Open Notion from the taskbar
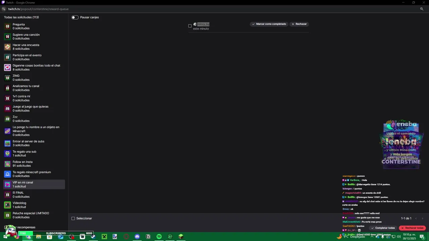This screenshot has height=241, width=429. tap(148, 237)
